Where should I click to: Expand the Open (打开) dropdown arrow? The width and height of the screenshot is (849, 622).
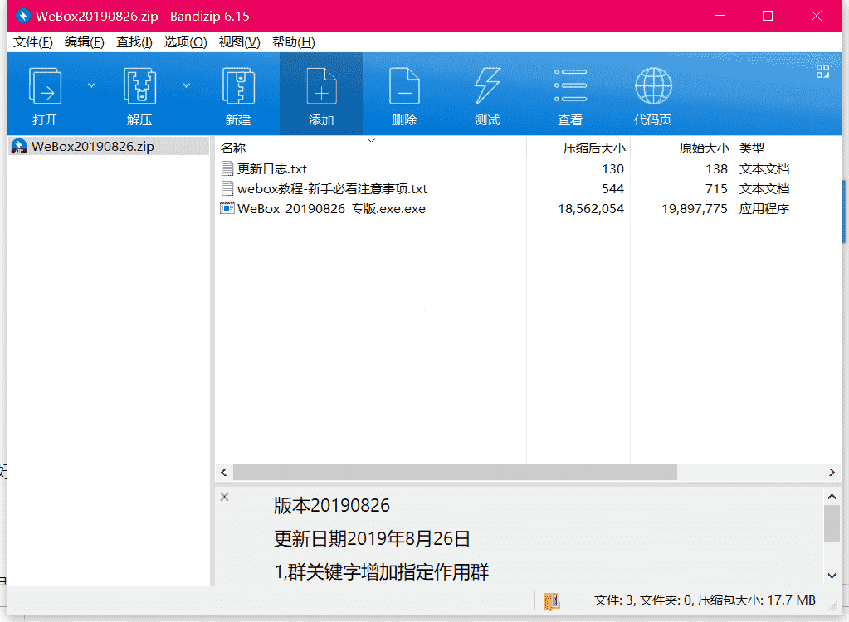(x=91, y=85)
